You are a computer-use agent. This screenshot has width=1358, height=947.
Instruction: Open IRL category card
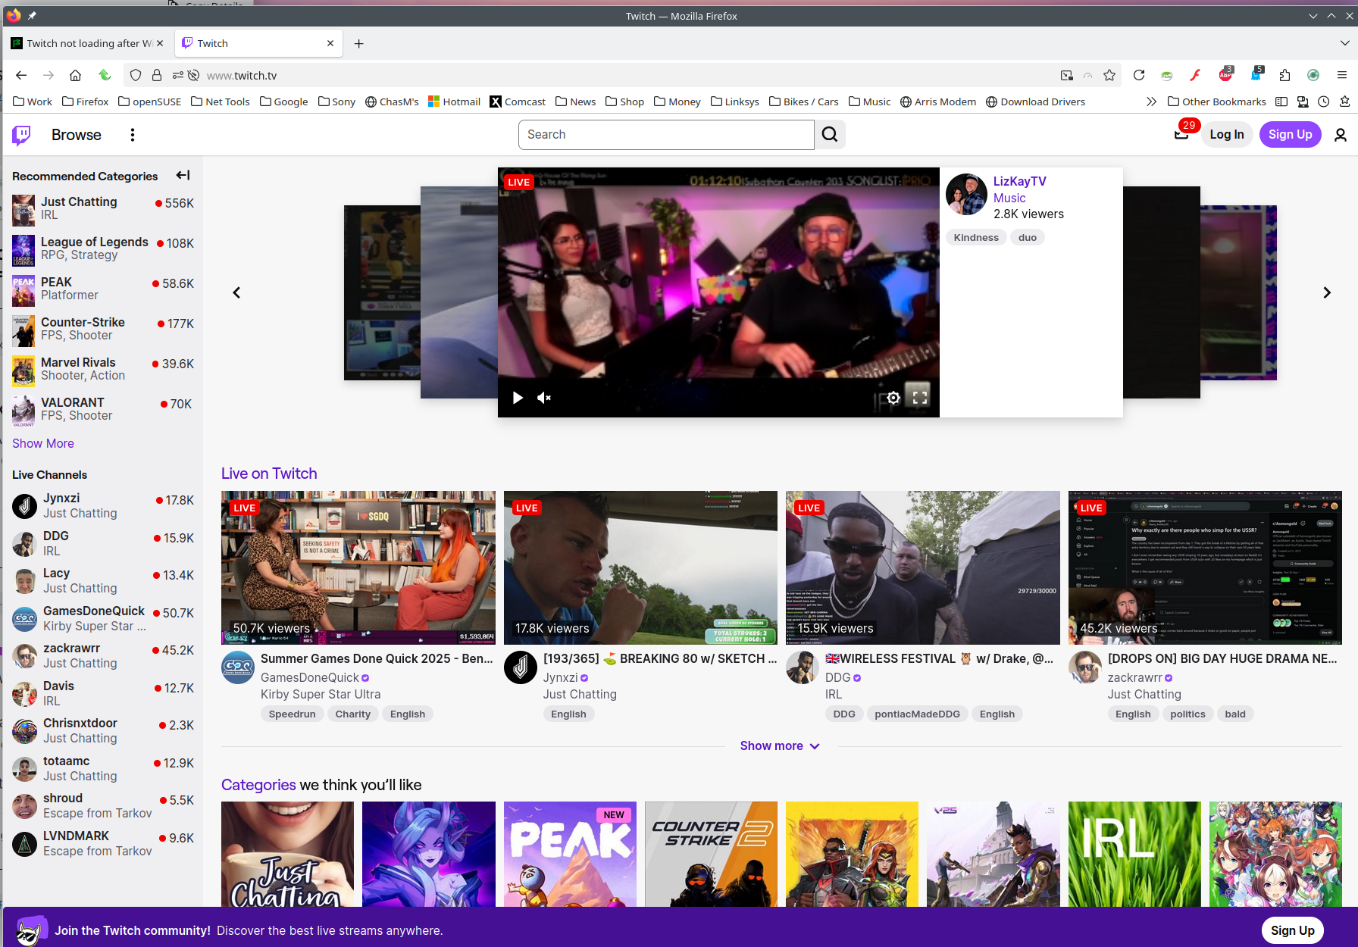(x=1134, y=854)
